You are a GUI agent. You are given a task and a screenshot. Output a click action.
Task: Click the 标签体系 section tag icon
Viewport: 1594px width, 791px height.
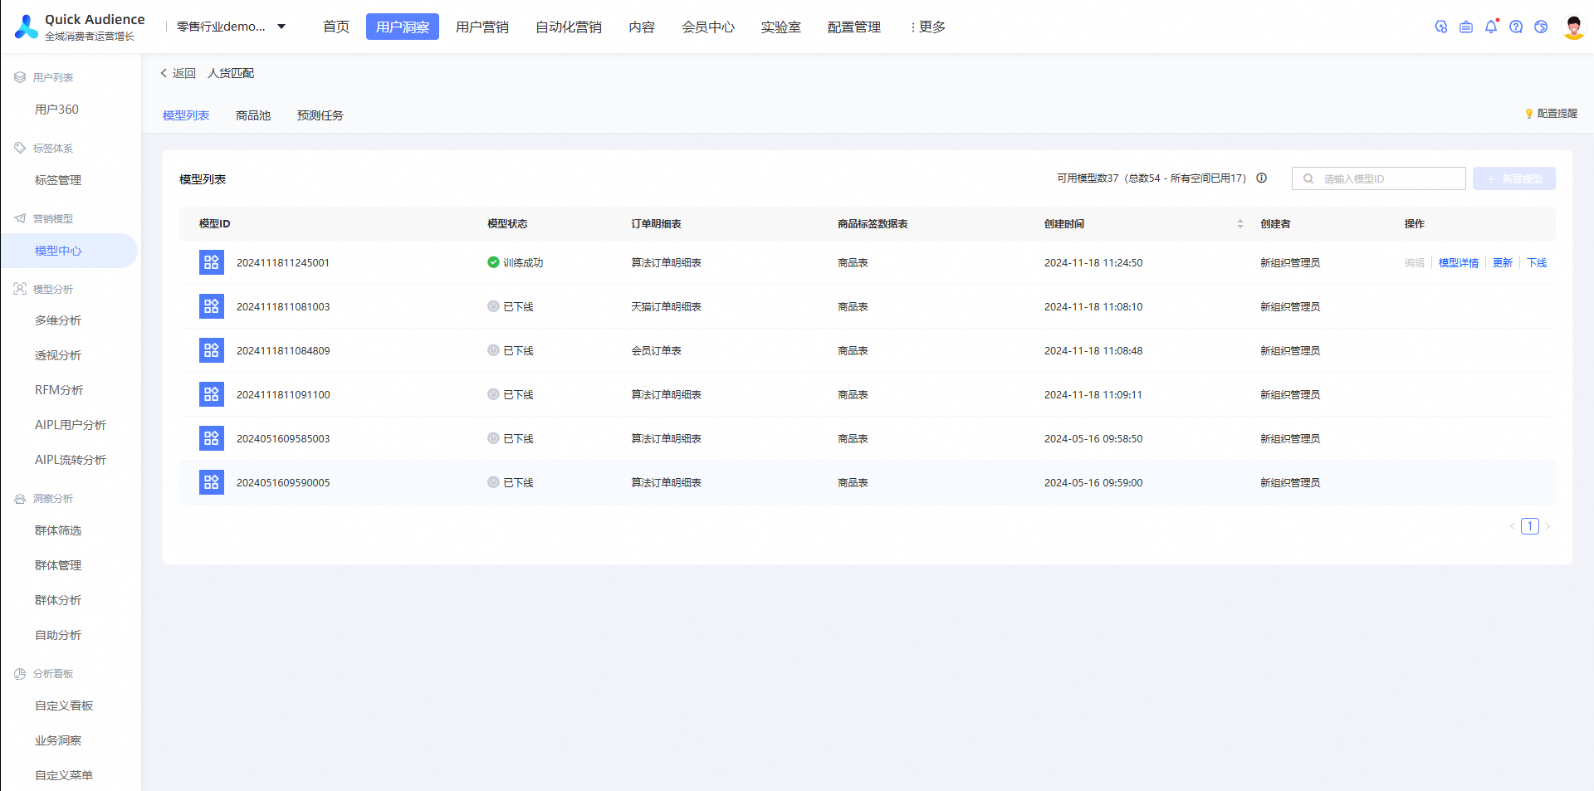20,148
